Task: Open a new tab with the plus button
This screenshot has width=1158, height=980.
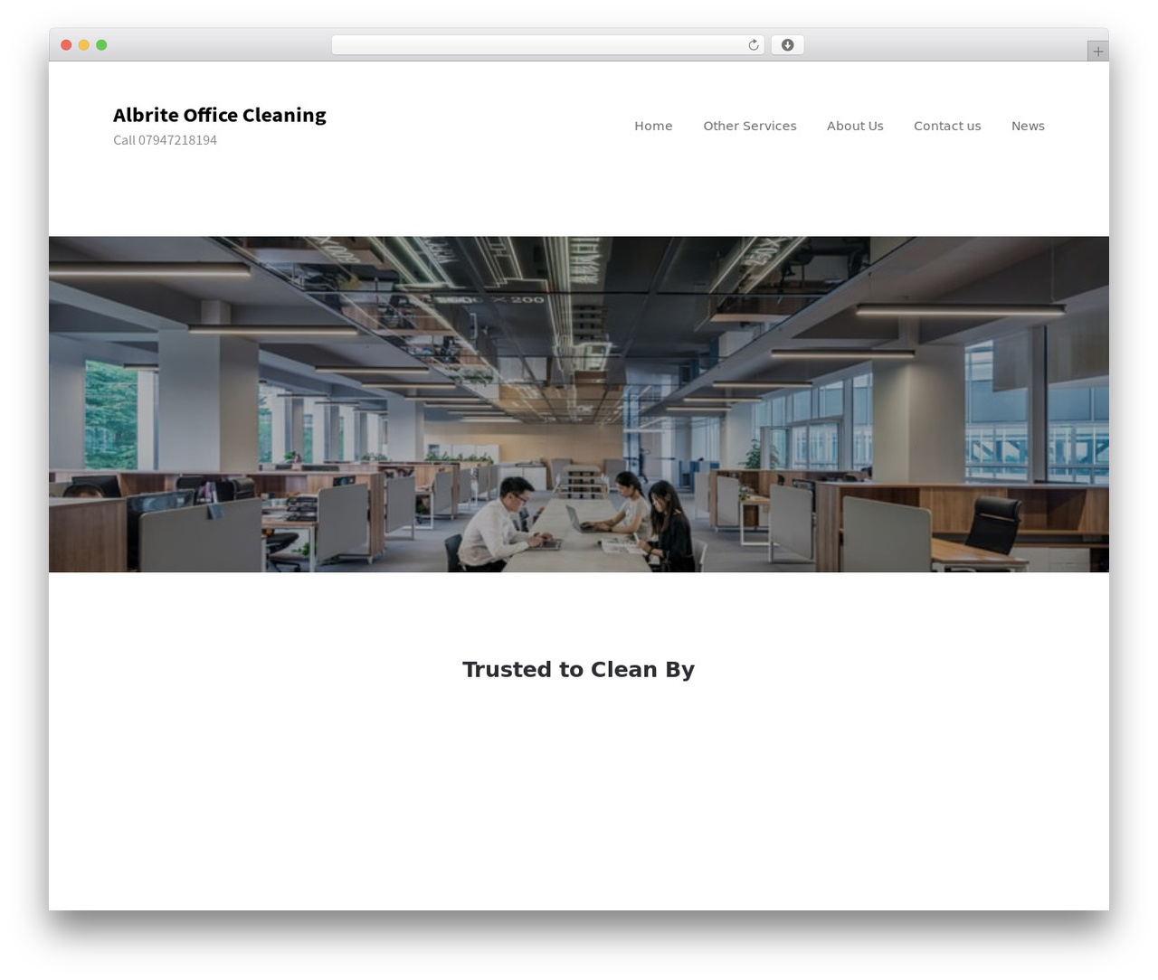Action: tap(1097, 52)
